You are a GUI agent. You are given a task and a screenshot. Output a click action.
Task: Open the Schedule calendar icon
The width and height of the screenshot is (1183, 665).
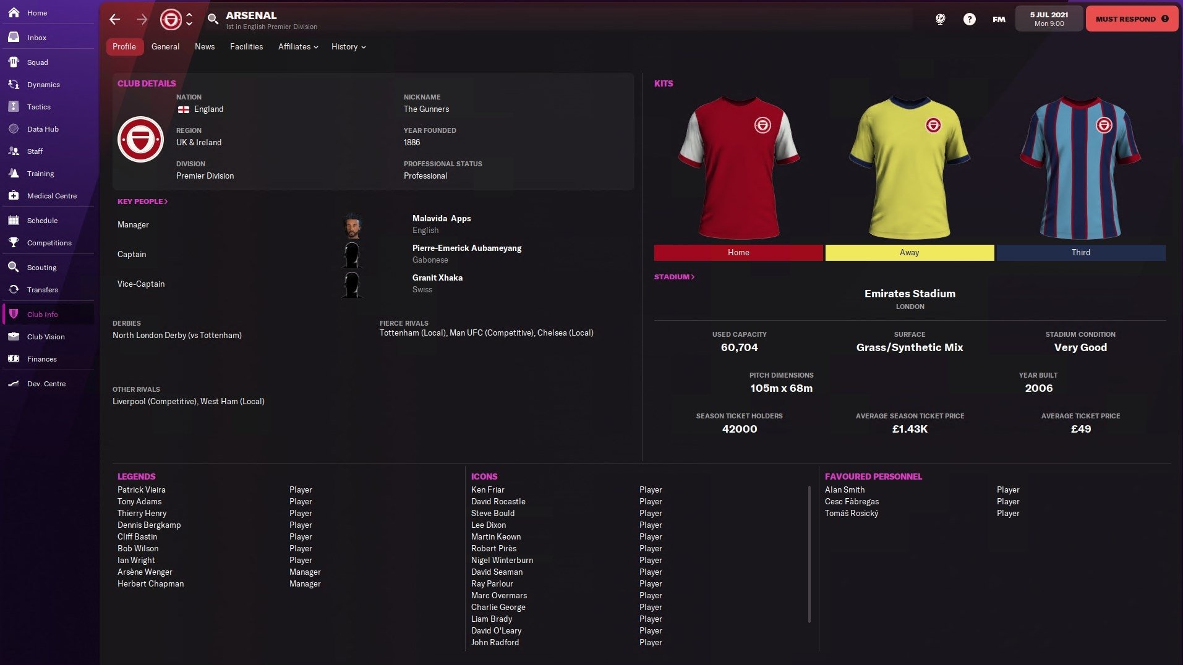click(14, 220)
